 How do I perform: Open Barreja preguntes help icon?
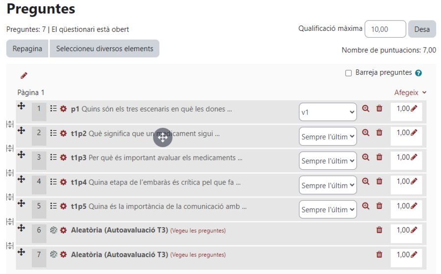(418, 73)
